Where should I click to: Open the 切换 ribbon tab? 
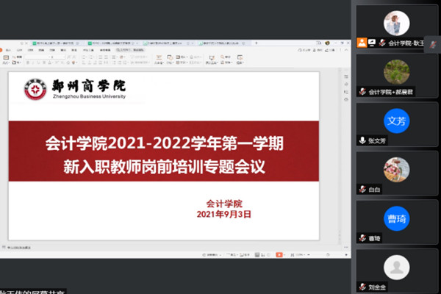(30, 50)
